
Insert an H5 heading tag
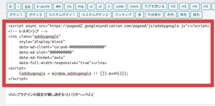(x=206, y=6)
